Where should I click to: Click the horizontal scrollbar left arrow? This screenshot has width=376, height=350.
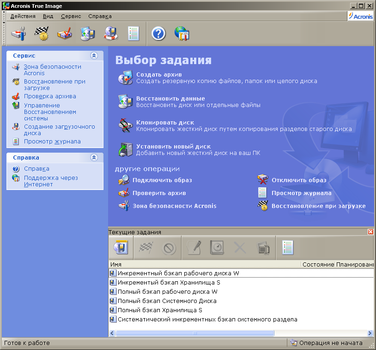coord(112,333)
